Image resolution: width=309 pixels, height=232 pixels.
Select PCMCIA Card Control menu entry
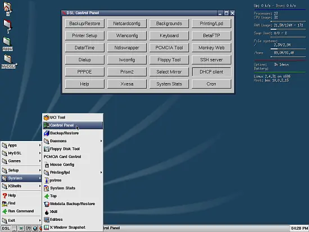72,157
